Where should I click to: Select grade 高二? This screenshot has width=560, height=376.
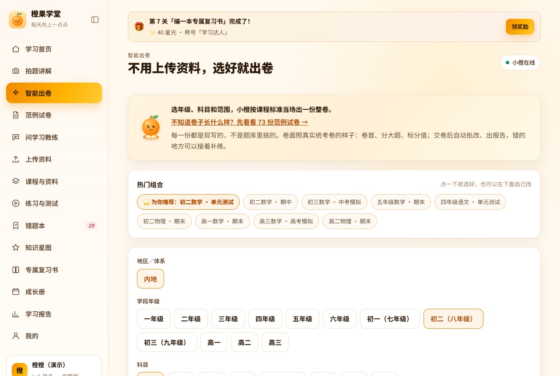[x=245, y=342]
